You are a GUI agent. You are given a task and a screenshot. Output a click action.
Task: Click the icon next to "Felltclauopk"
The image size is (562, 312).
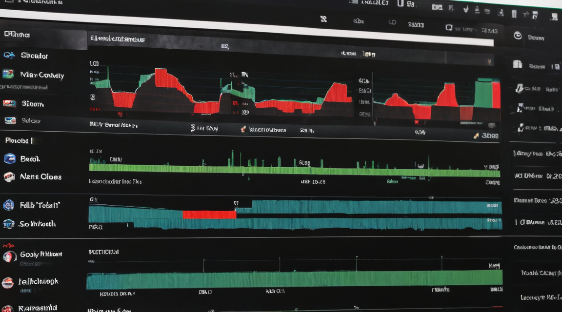click(x=7, y=283)
